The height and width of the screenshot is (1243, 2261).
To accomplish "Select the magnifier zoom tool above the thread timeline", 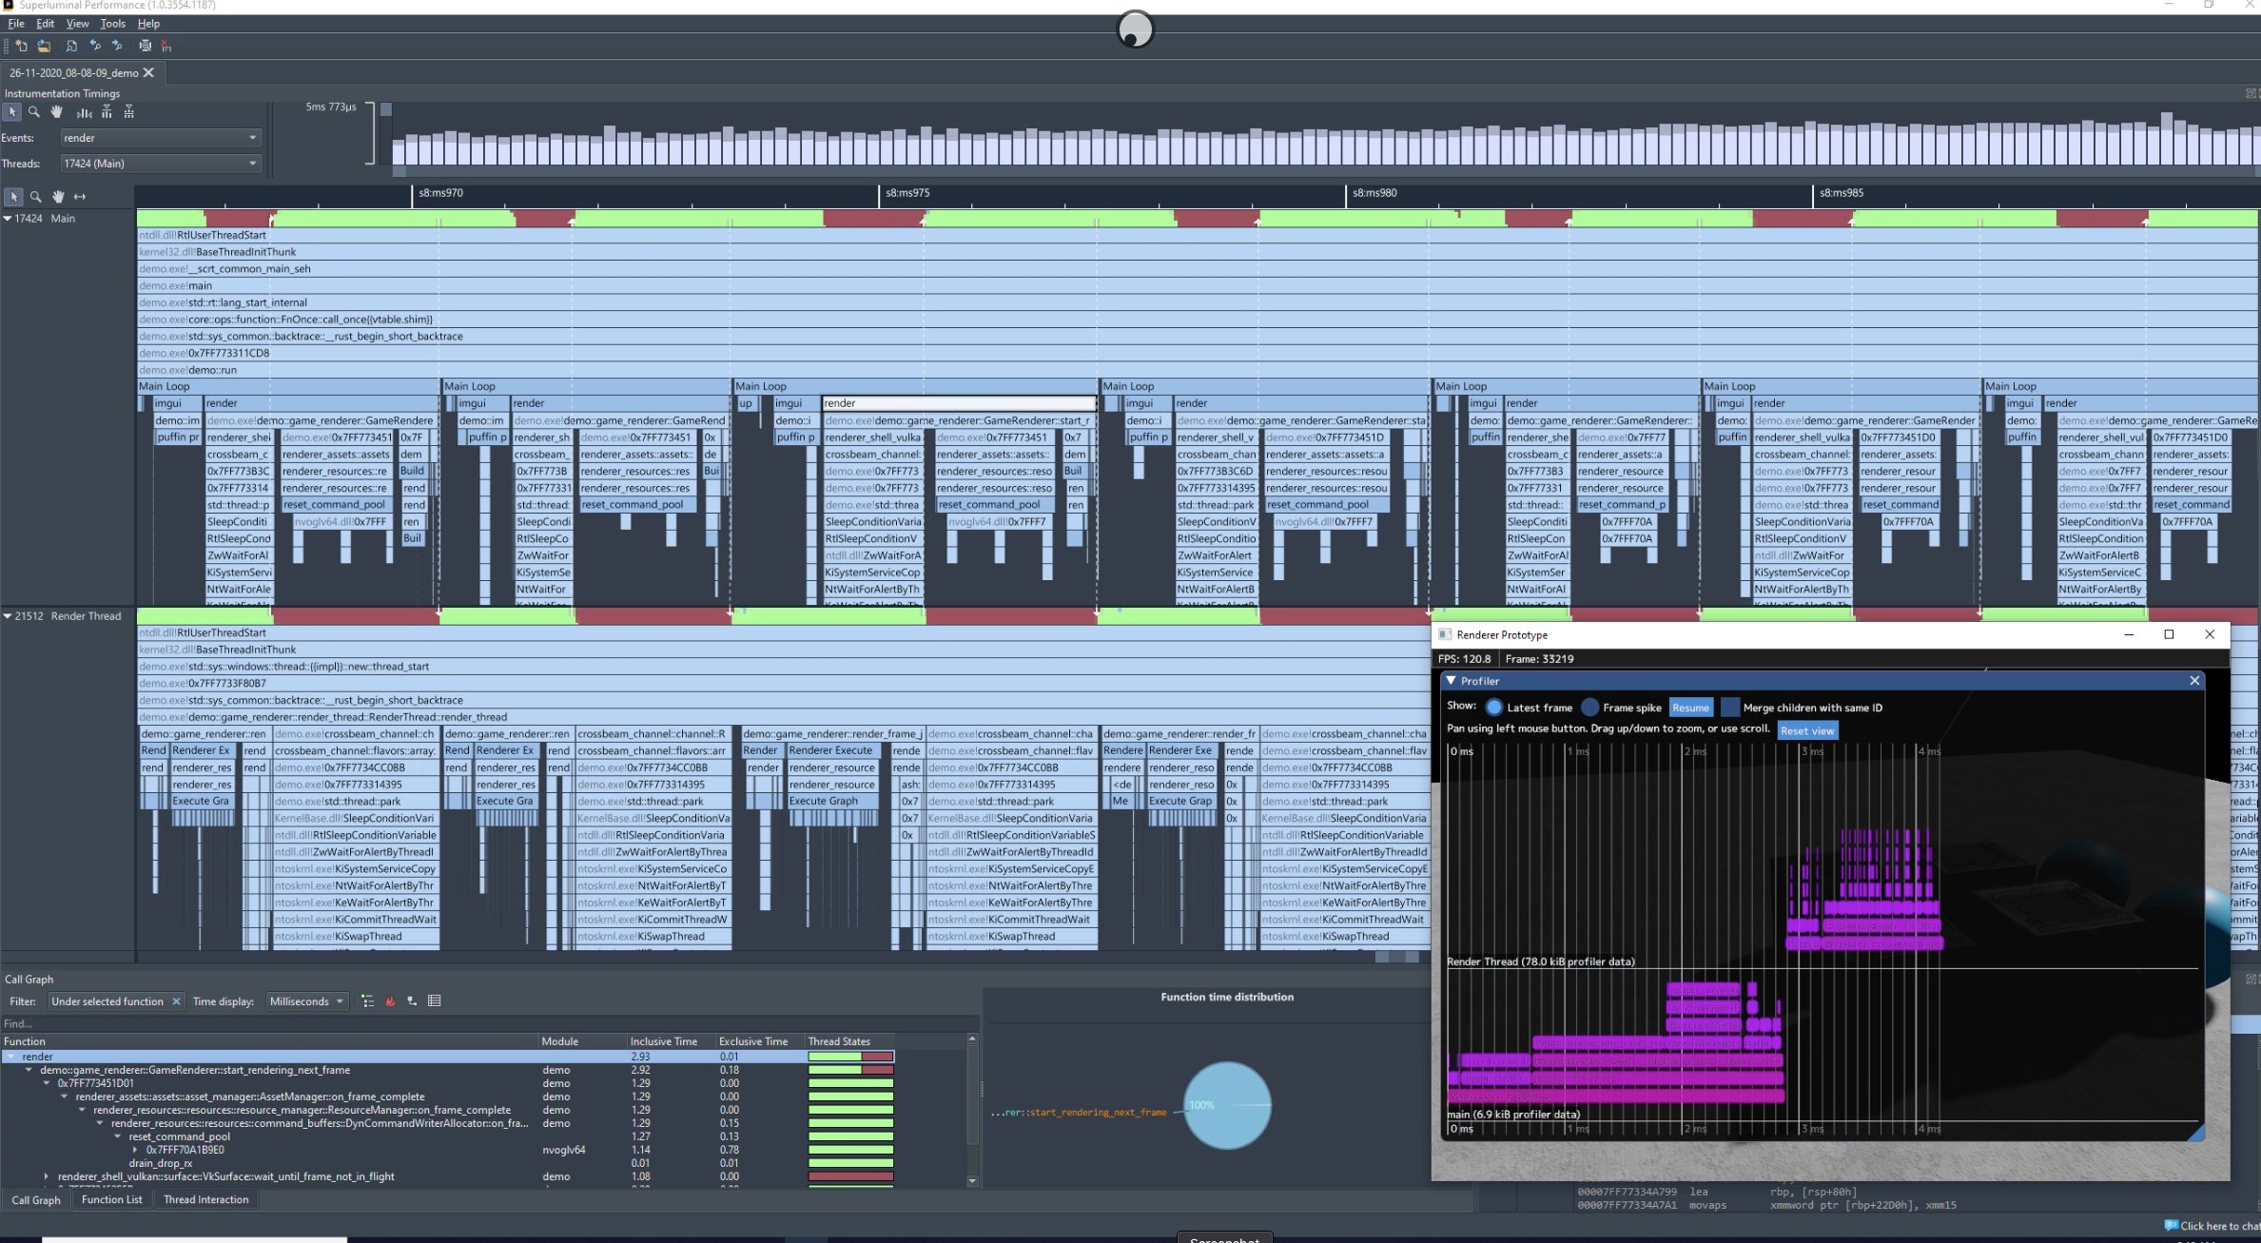I will point(36,197).
